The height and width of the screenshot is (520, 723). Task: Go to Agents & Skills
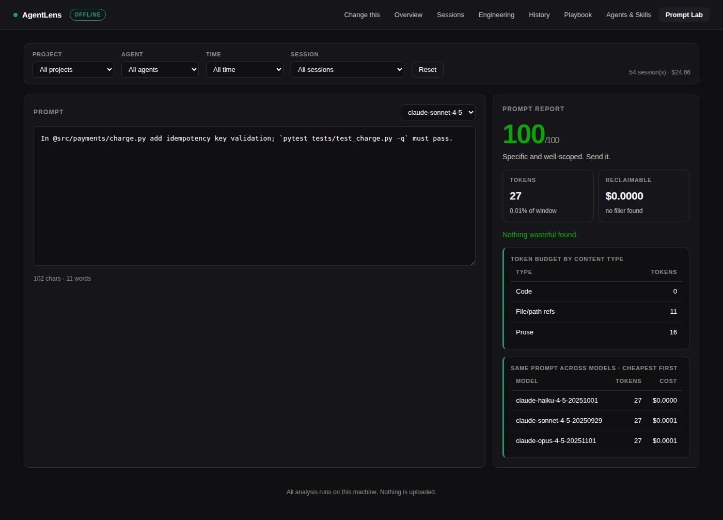[x=628, y=15]
